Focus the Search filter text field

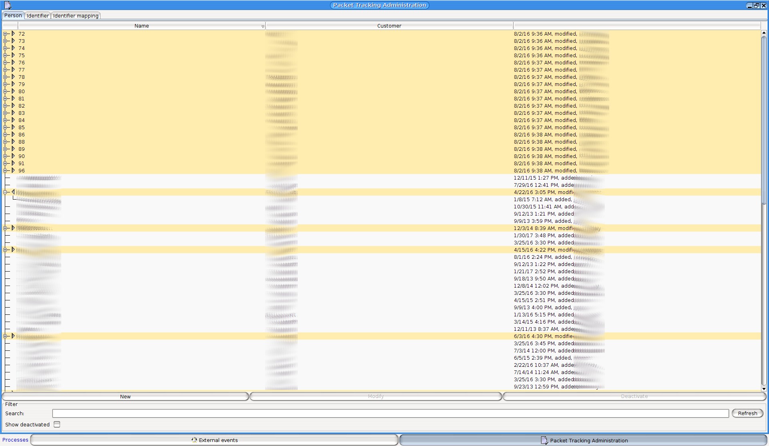pos(390,413)
